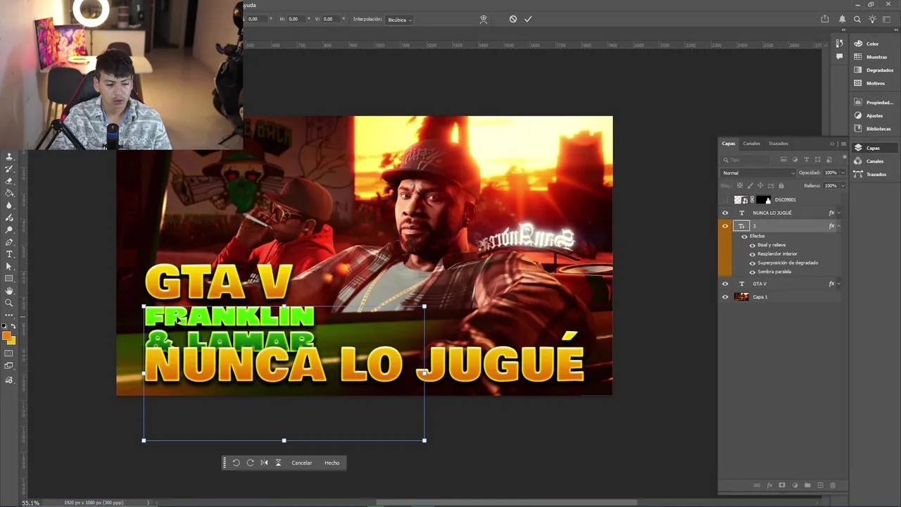Click the Share icon top right

tap(825, 19)
